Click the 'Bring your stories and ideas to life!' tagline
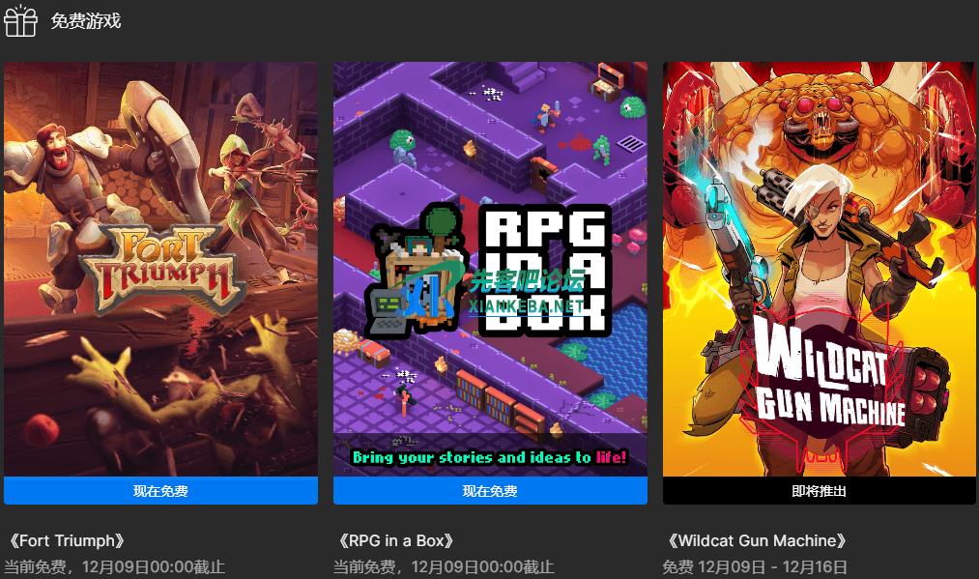Screen dimensions: 979x579 coord(490,457)
